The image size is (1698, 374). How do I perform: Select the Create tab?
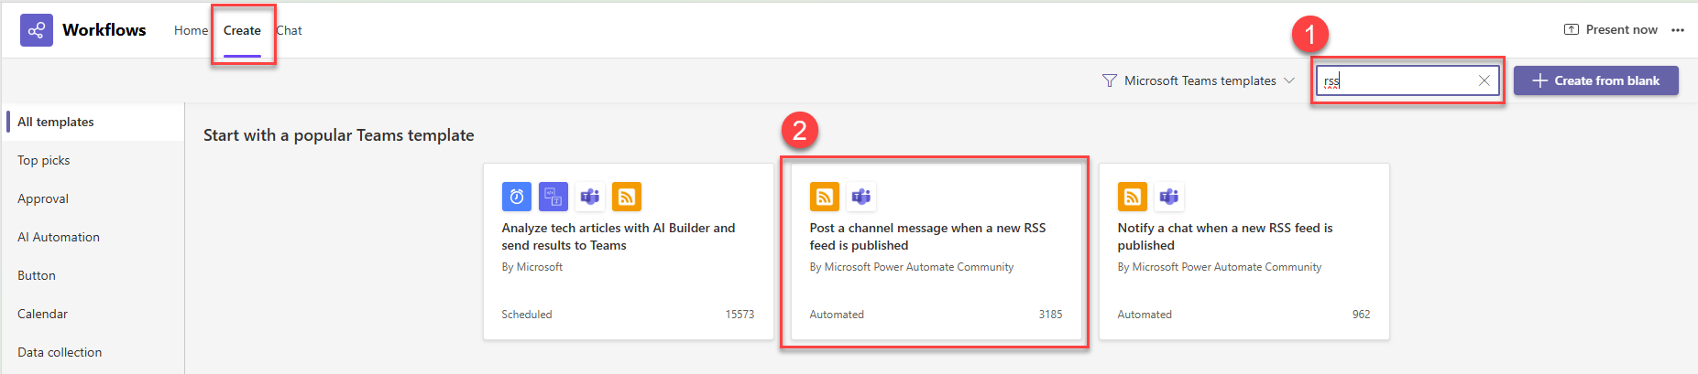pos(242,30)
